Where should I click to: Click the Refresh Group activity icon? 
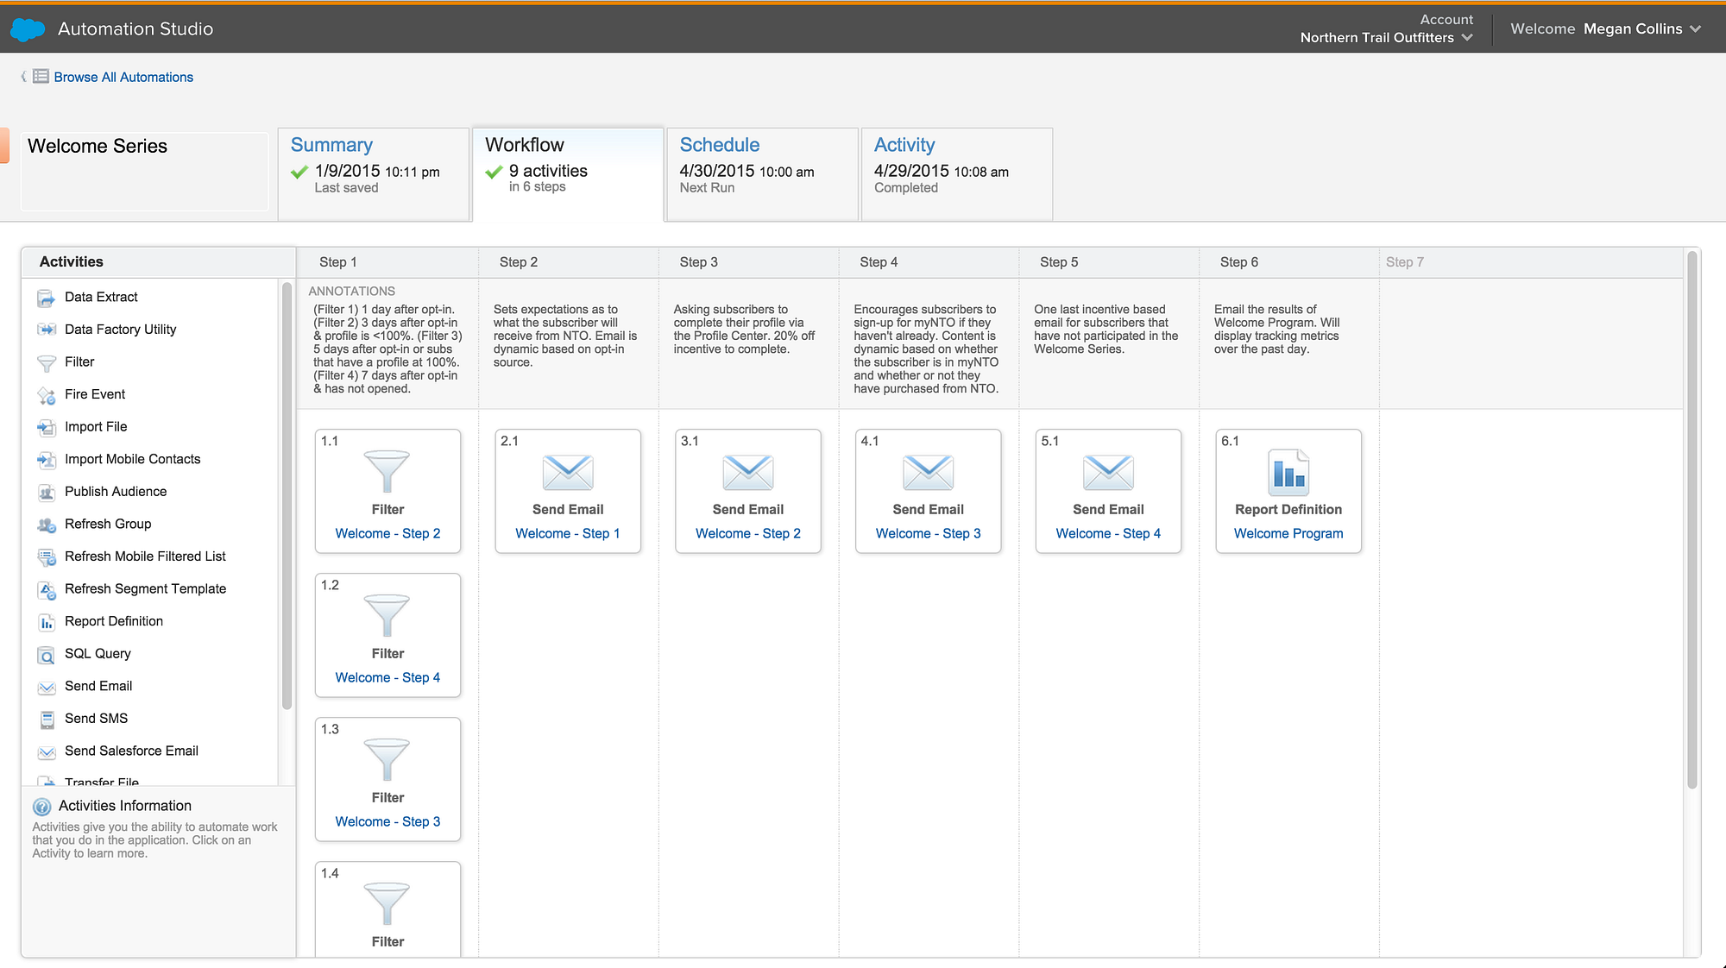46,525
